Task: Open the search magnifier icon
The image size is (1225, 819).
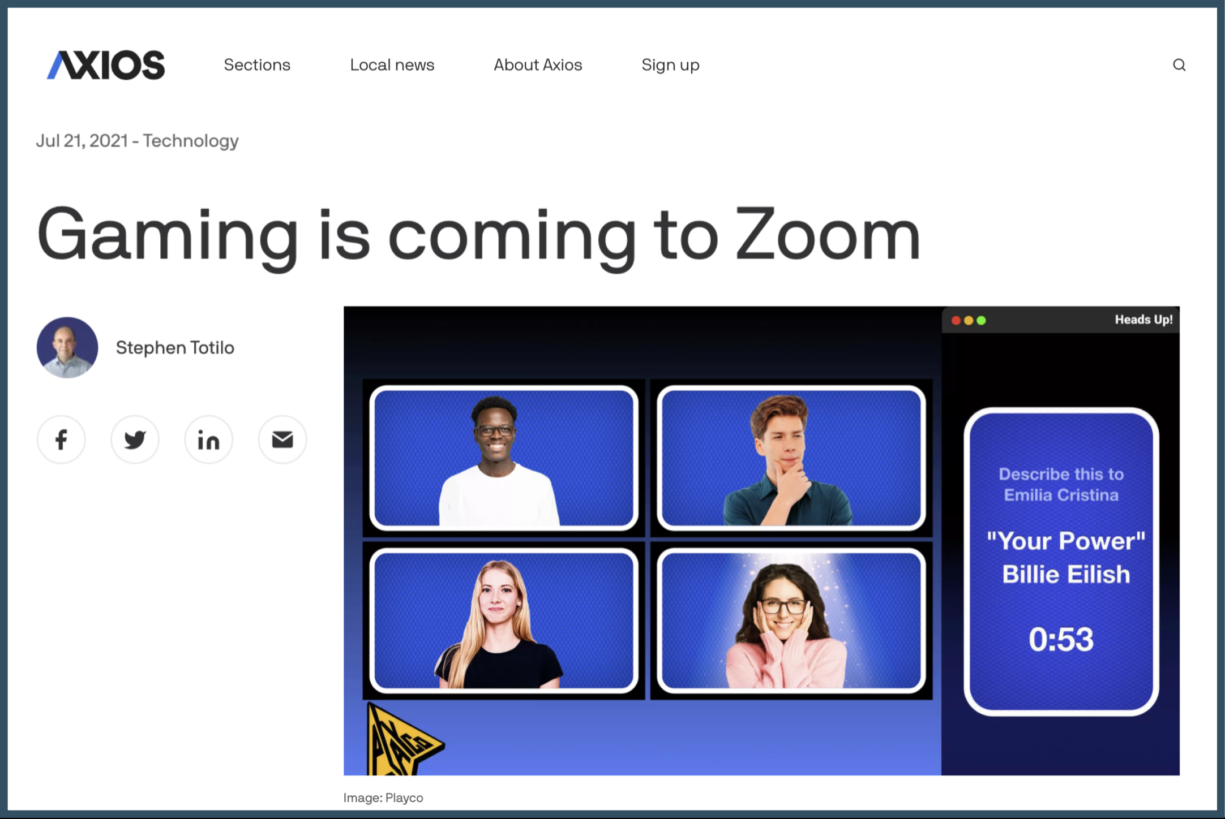Action: (1179, 65)
